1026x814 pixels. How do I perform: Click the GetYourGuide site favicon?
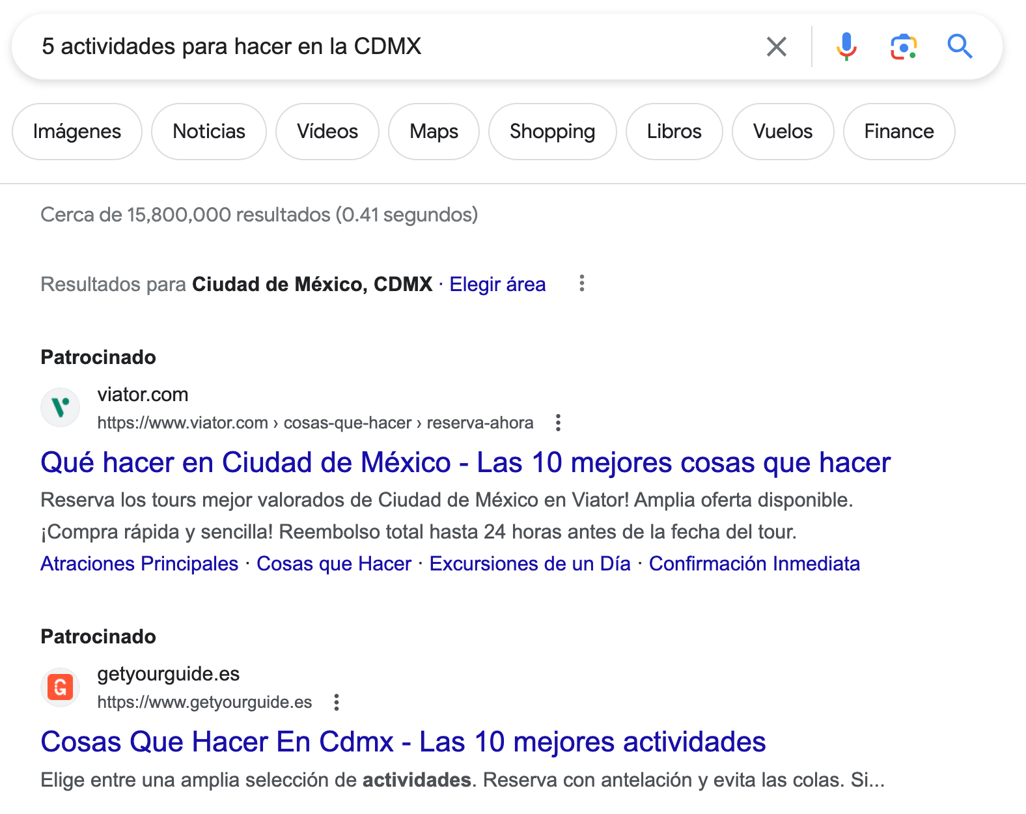tap(61, 687)
